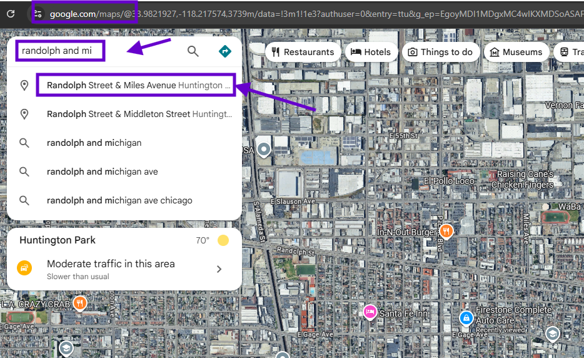Click the 70° temperature reading

pyautogui.click(x=203, y=240)
